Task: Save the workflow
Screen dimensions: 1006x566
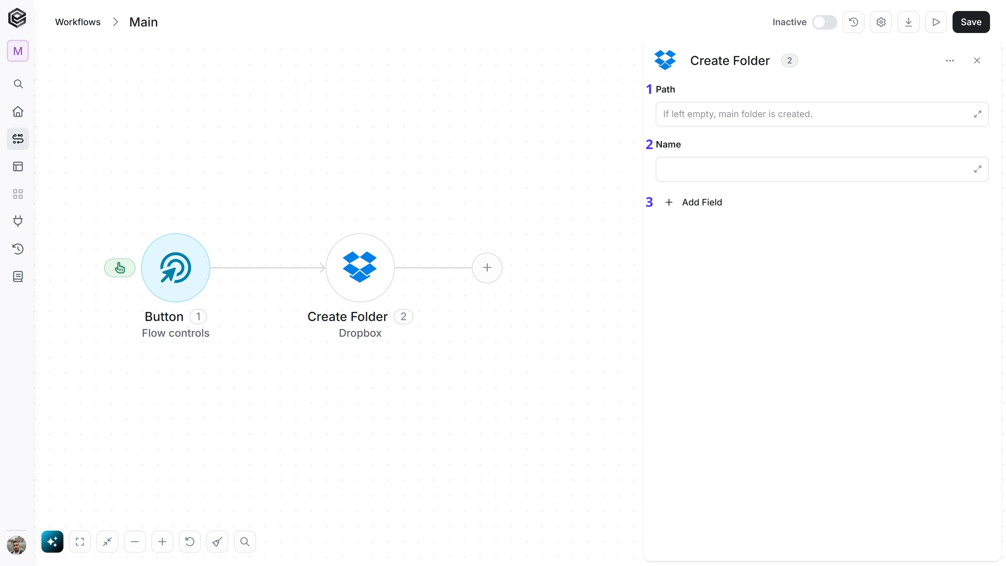Action: [971, 22]
